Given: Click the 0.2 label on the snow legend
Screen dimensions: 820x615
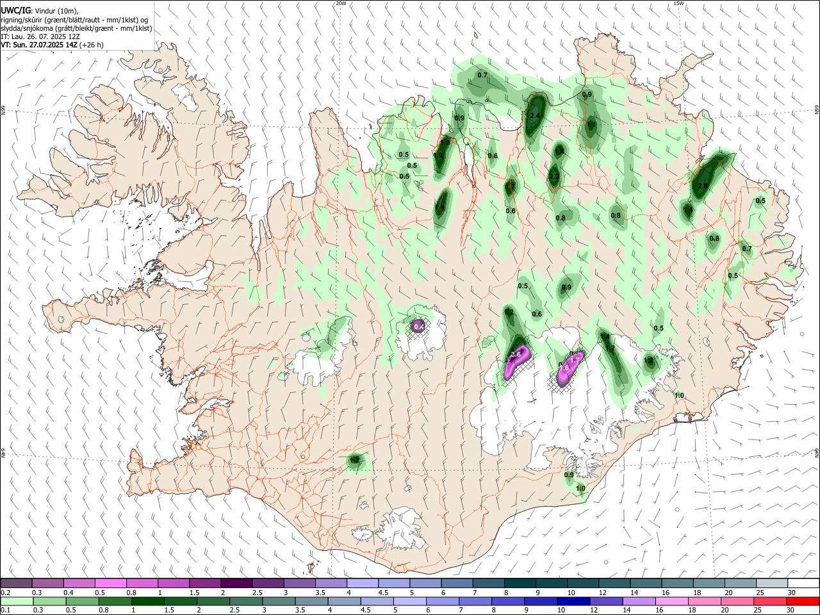Looking at the screenshot, I should [5, 593].
